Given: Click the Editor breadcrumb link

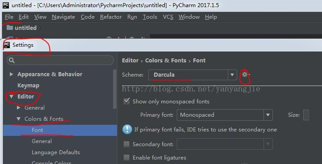Looking at the screenshot, I should pyautogui.click(x=130, y=61).
